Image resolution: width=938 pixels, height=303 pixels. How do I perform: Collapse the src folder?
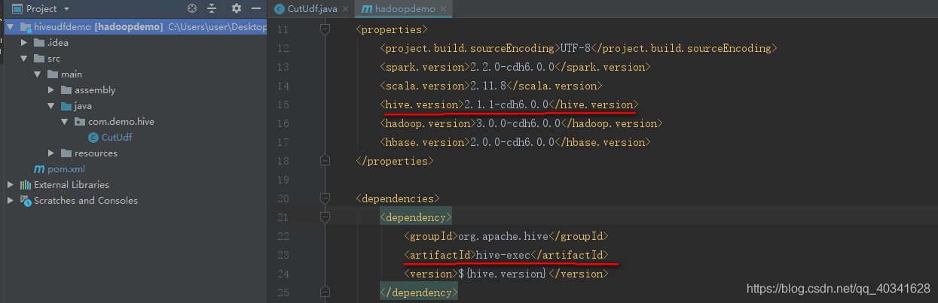click(24, 59)
